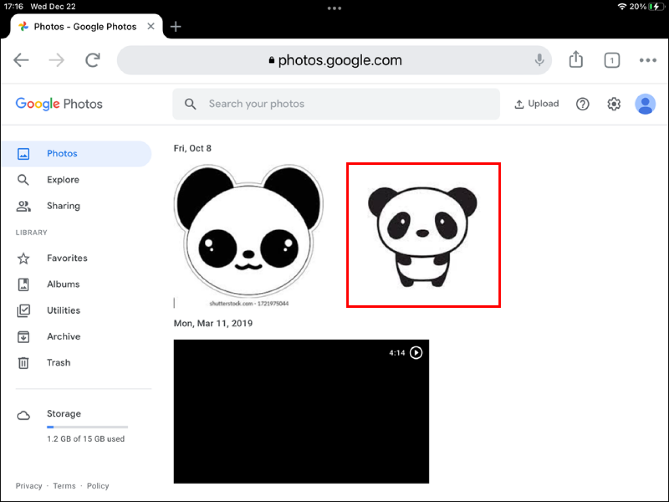Screen dimensions: 669x502
Task: Open the help menu
Action: tap(582, 104)
